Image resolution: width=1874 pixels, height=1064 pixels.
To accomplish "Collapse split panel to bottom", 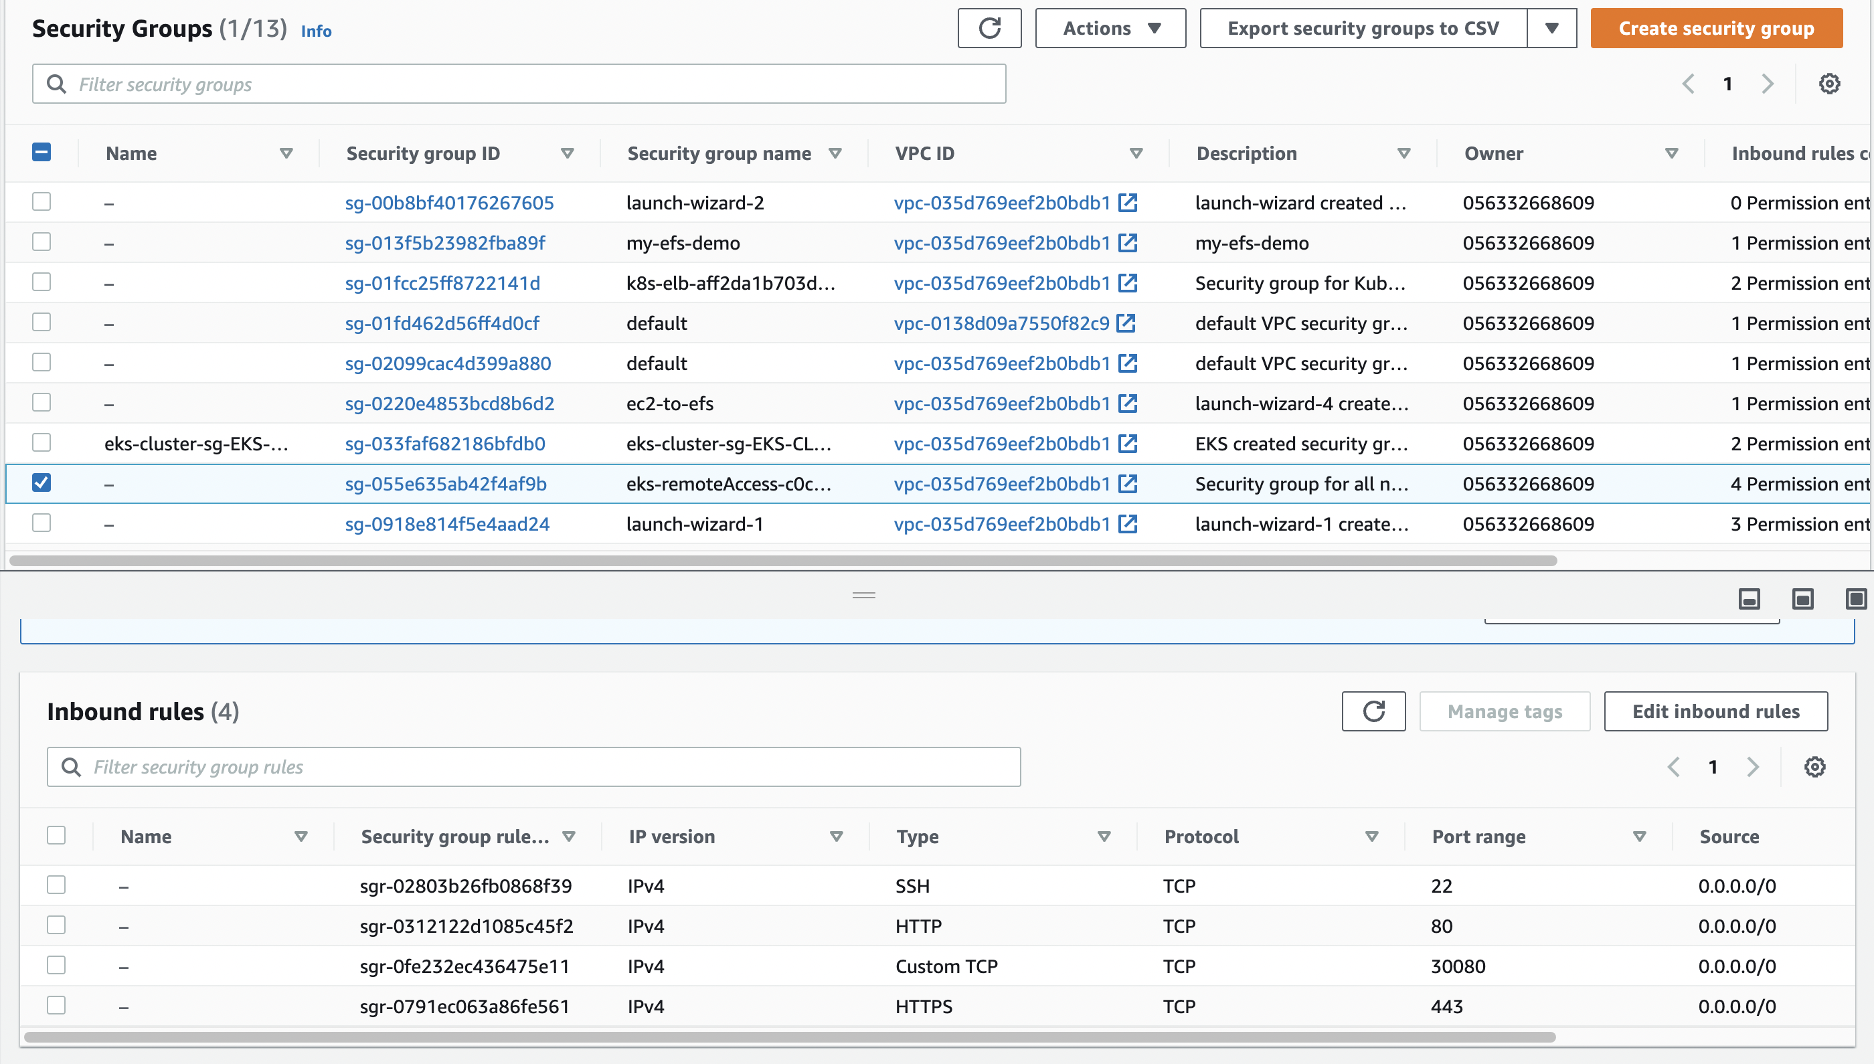I will click(x=1749, y=599).
